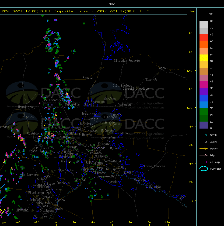This screenshot has height=226, width=224.
Task: Click the 'S_MARTIN' map label
Action: tap(101, 156)
